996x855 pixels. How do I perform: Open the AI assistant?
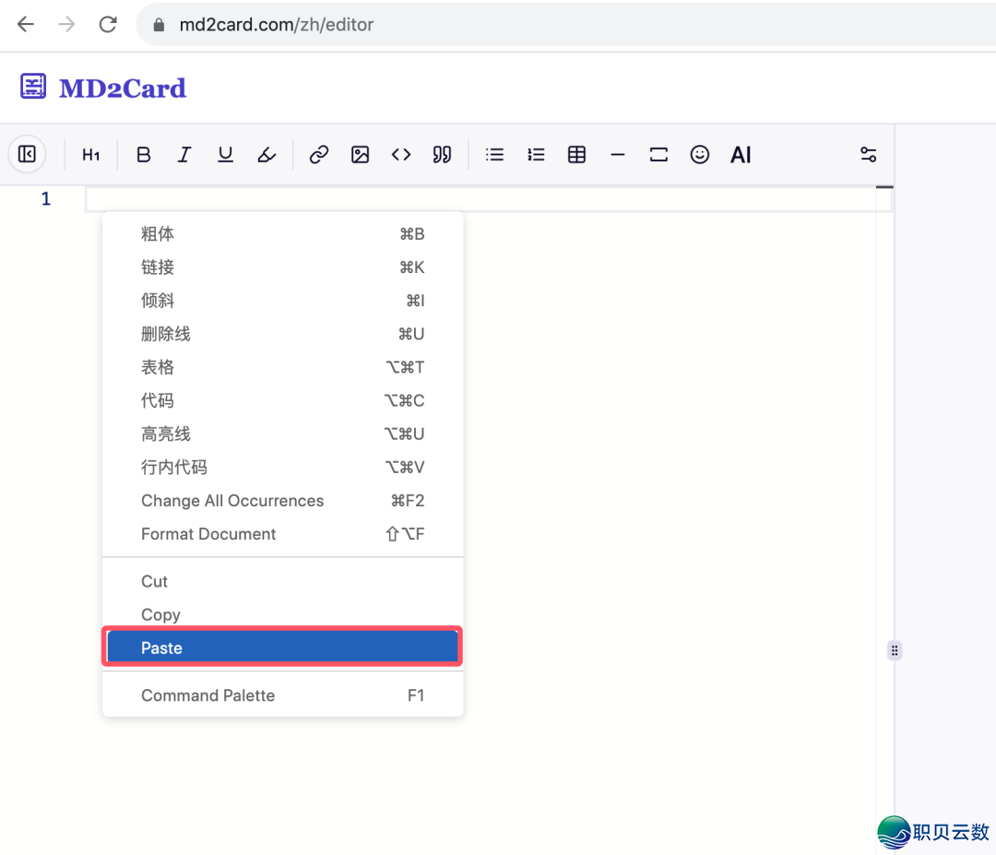[x=741, y=154]
